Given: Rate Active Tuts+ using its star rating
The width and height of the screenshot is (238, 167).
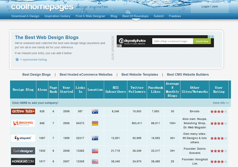Looking at the screenshot, I should point(219,111).
